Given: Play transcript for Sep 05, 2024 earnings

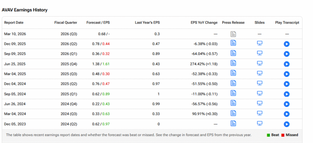Looking at the screenshot, I should [287, 94].
